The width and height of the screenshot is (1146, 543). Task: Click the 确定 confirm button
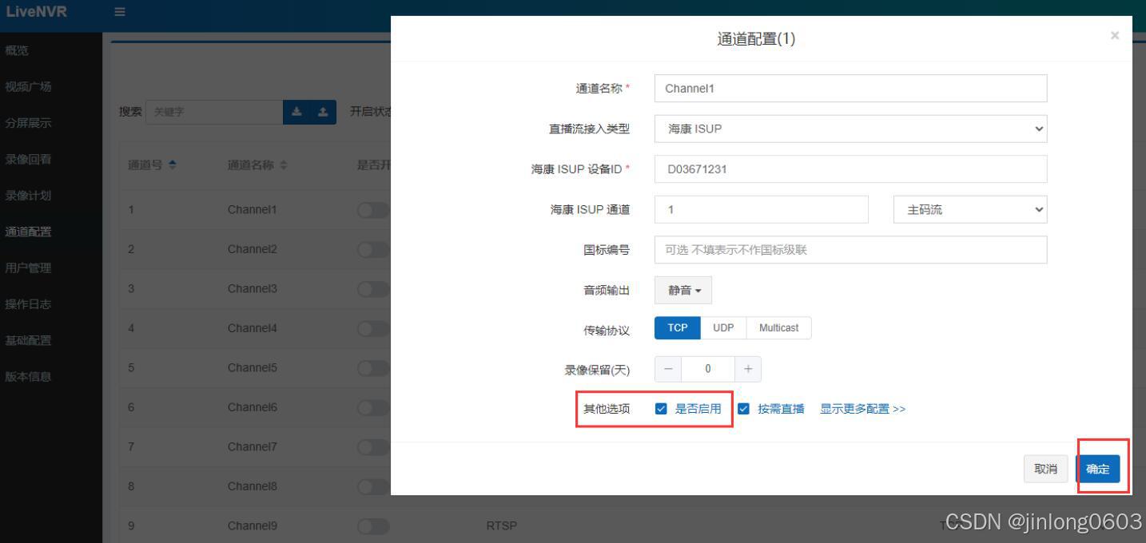tap(1098, 469)
